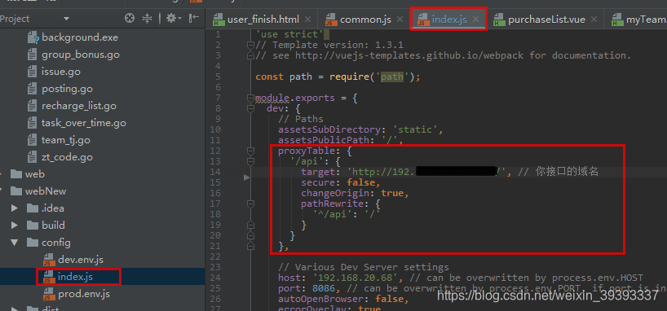The image size is (667, 311).
Task: Fold the '/api' block at line 13
Action: pos(251,162)
